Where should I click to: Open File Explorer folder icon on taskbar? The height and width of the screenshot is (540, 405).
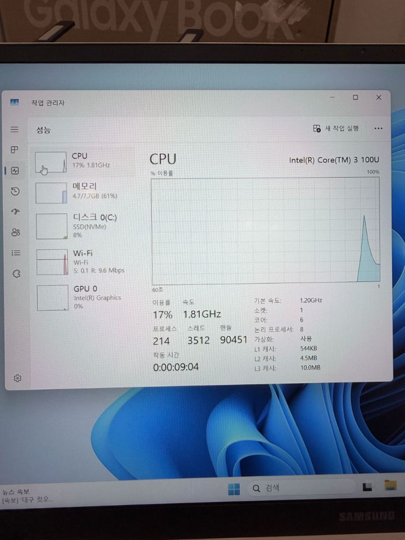point(390,486)
